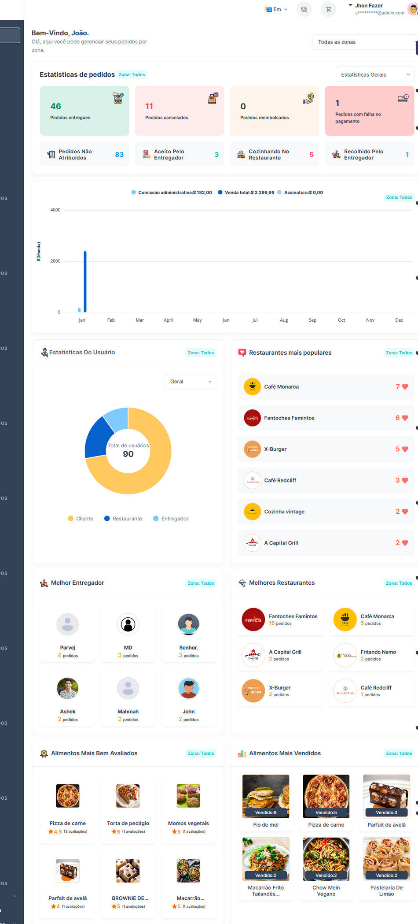Open the Em language menu

[276, 9]
